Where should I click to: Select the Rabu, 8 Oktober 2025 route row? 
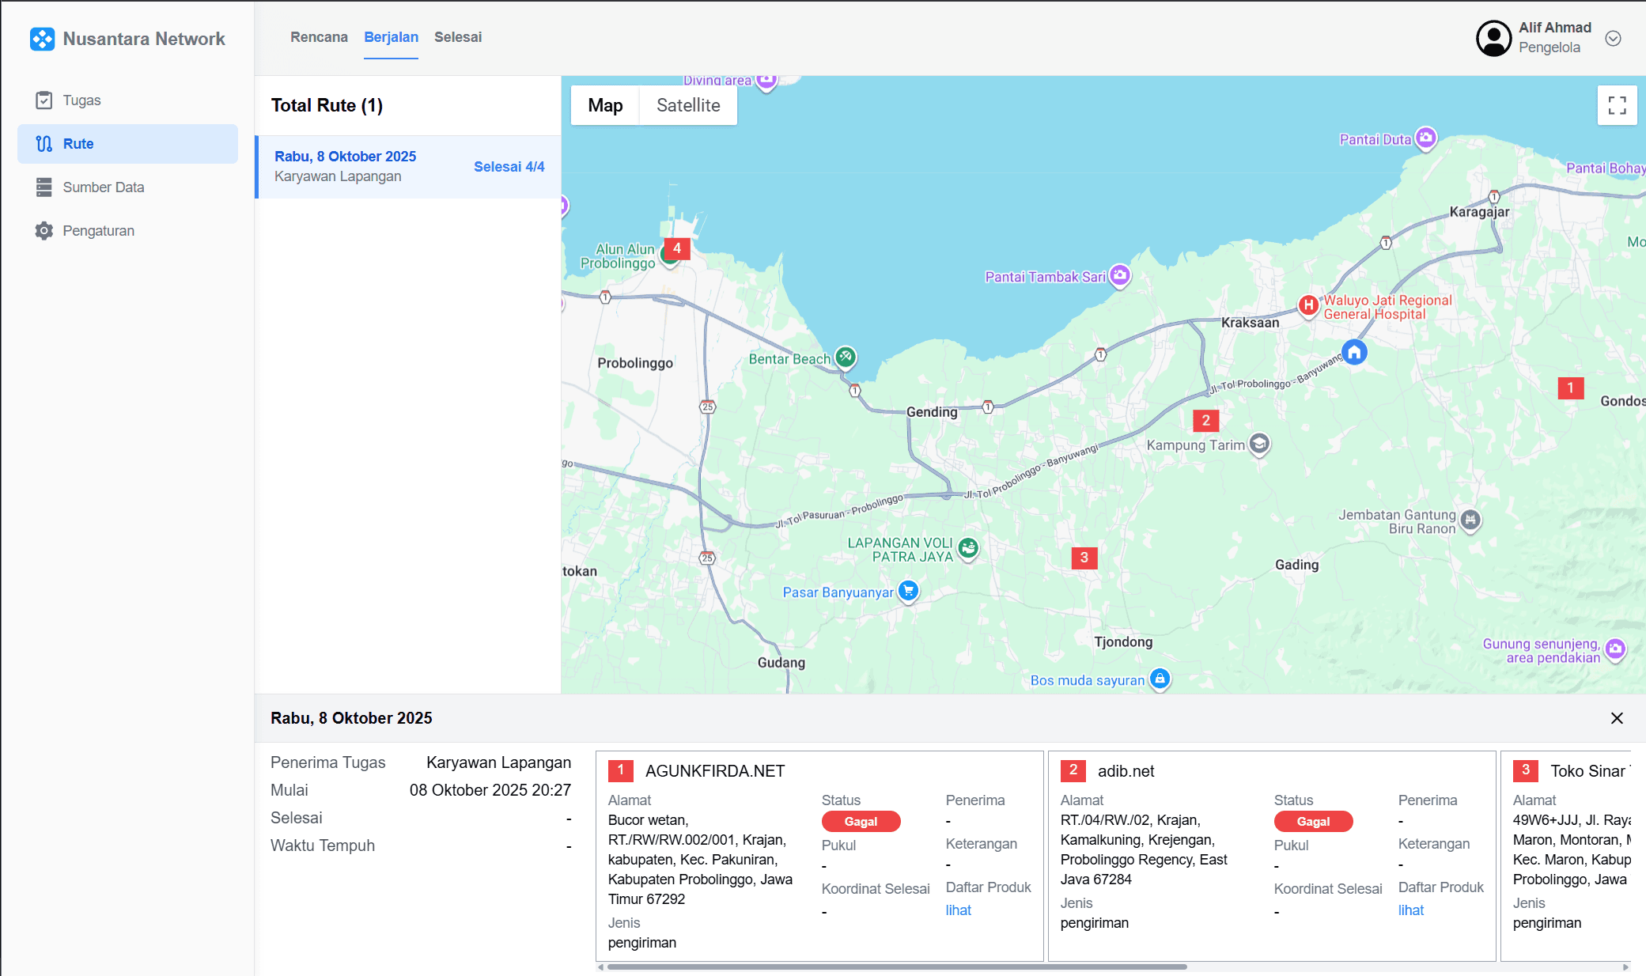(x=409, y=167)
